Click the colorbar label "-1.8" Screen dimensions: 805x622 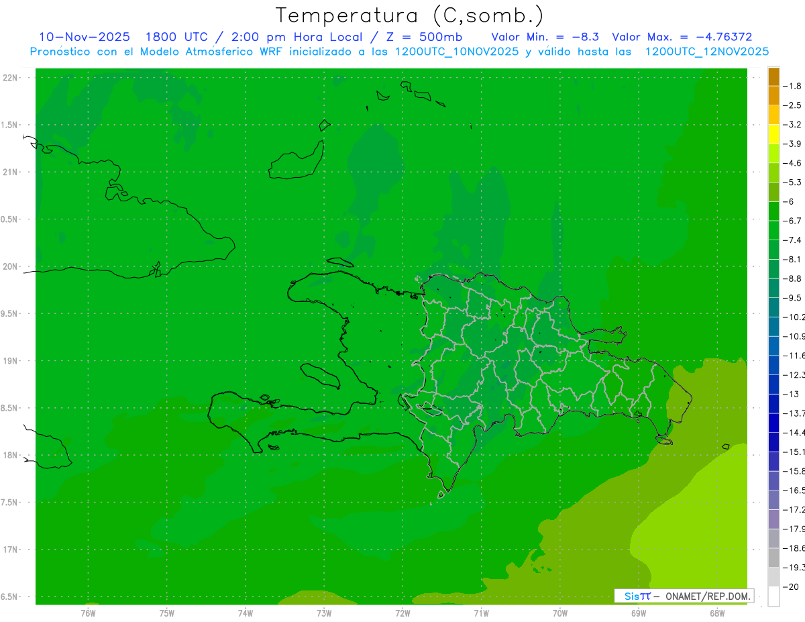click(792, 86)
